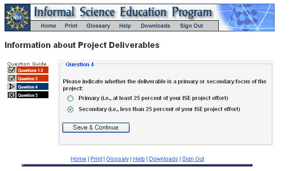293x171 pixels.
Task: Click the checkmark icon beside Question 3
Action: tap(12, 78)
